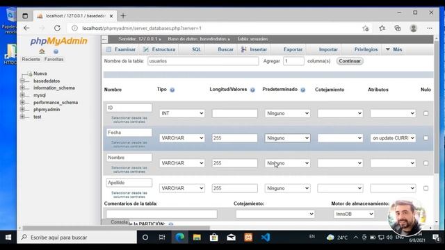Open Microsoft Edge from taskbar
Image resolution: width=445 pixels, height=250 pixels.
179,237
